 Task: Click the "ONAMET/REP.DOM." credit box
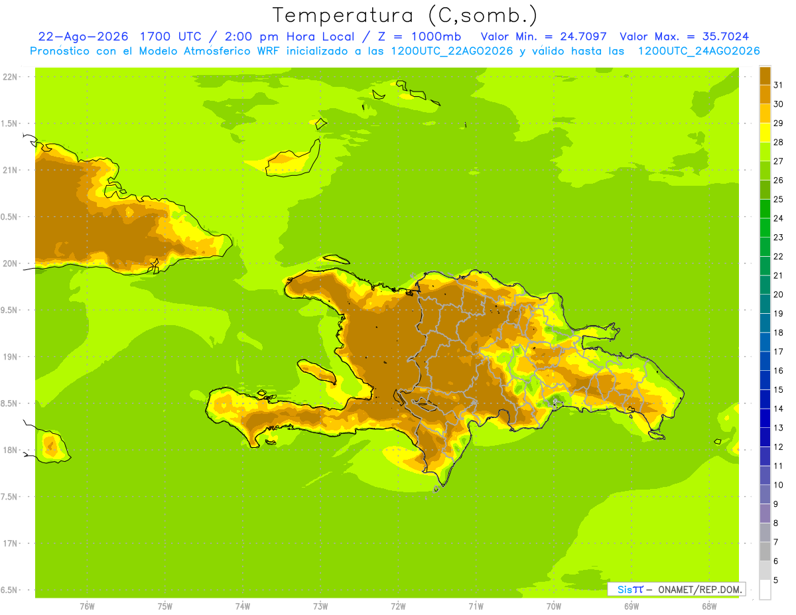tap(676, 589)
